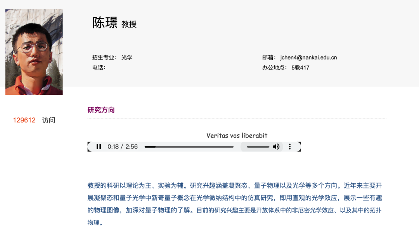Click the 邮箱 label
This screenshot has width=419, height=230.
coord(268,57)
